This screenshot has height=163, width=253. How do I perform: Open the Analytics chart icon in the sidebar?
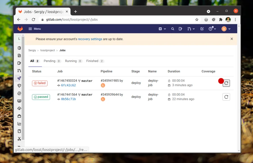click(19, 123)
